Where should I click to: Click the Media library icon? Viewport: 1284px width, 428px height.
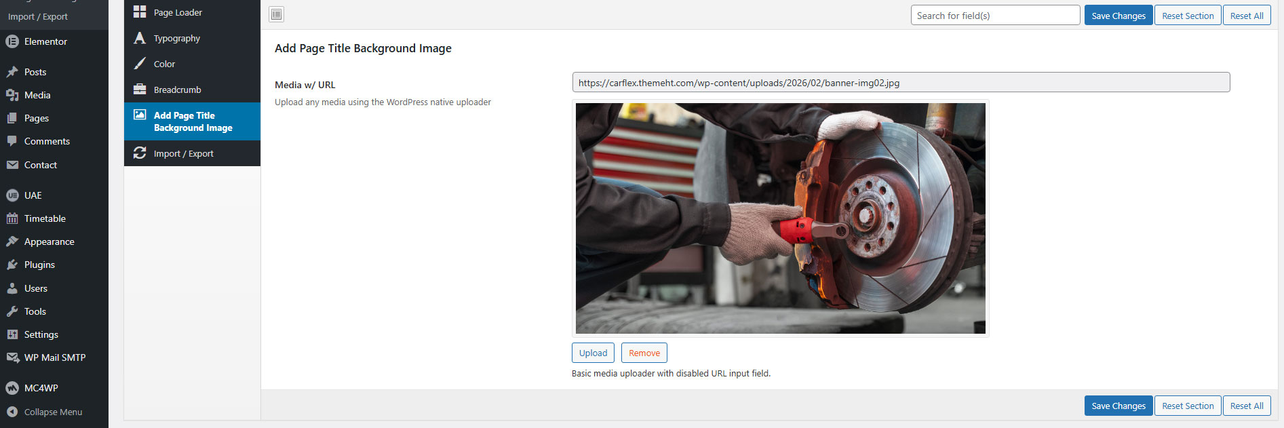tap(12, 95)
